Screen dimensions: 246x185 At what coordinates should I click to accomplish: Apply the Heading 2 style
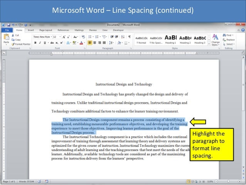point(185,40)
